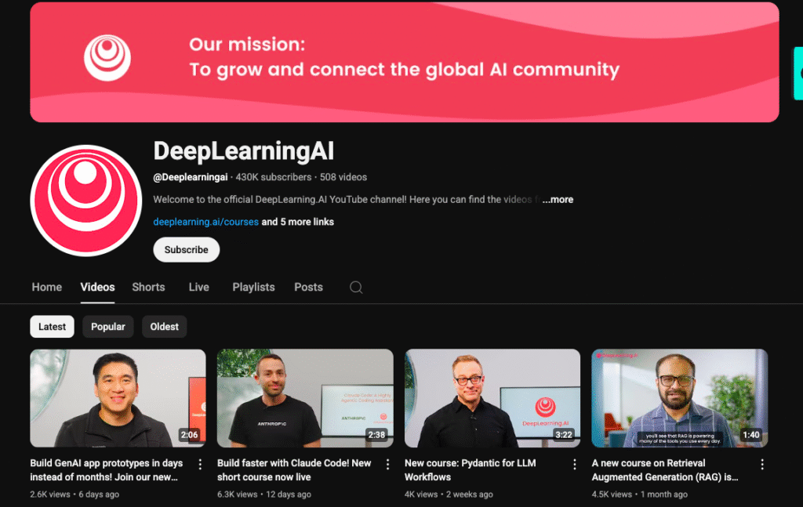
Task: Sort videos by Popular
Action: point(108,327)
